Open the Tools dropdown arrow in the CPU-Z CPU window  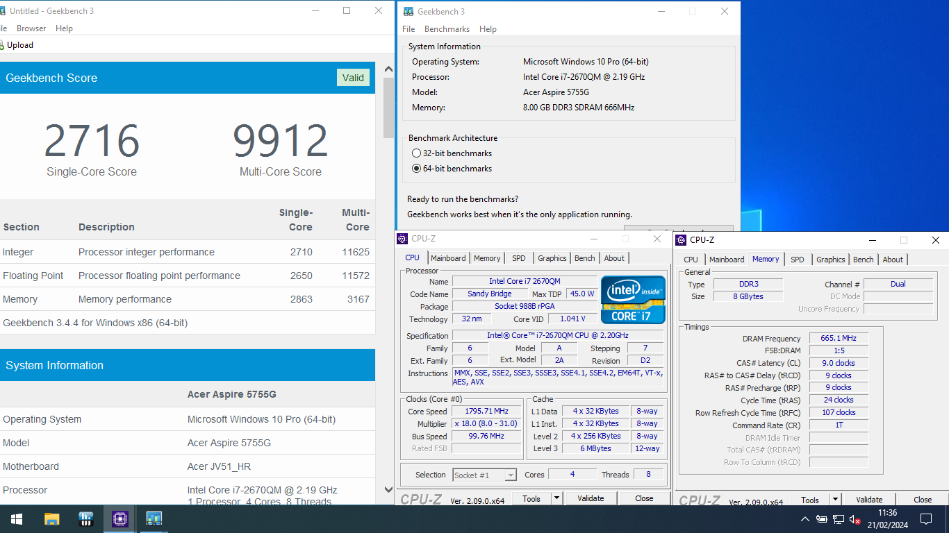click(x=556, y=498)
